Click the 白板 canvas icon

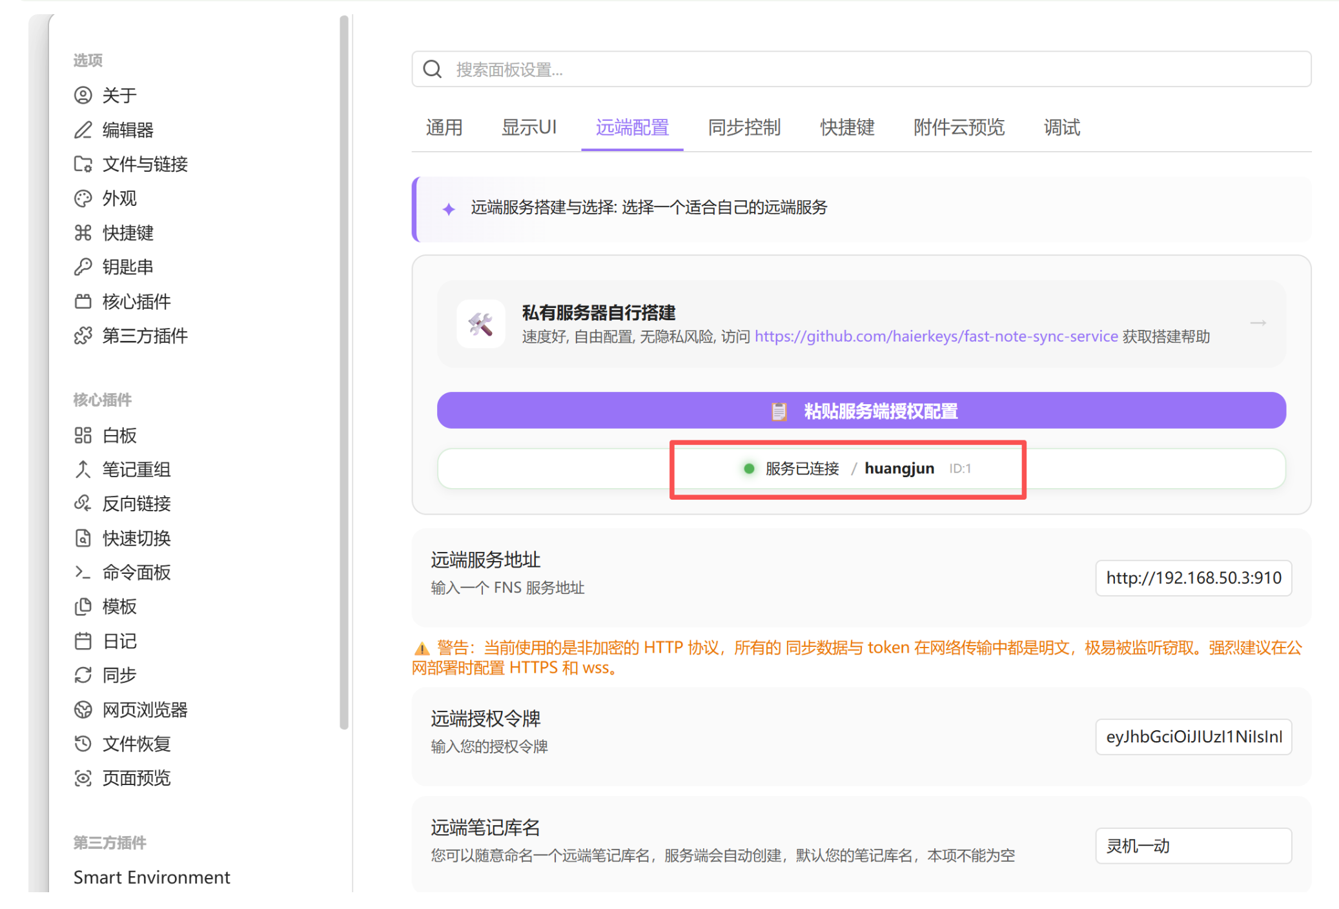83,435
